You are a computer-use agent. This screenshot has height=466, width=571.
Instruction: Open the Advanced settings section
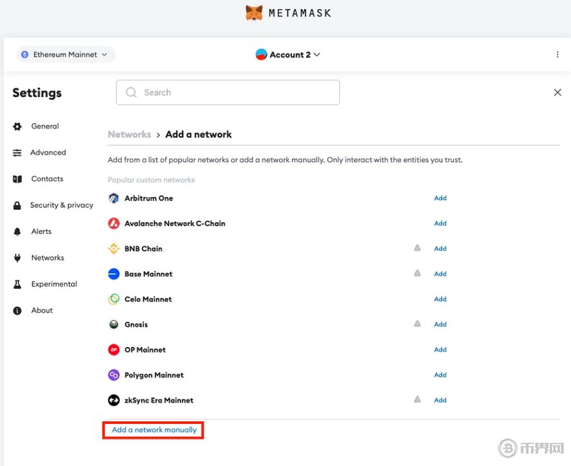(48, 153)
